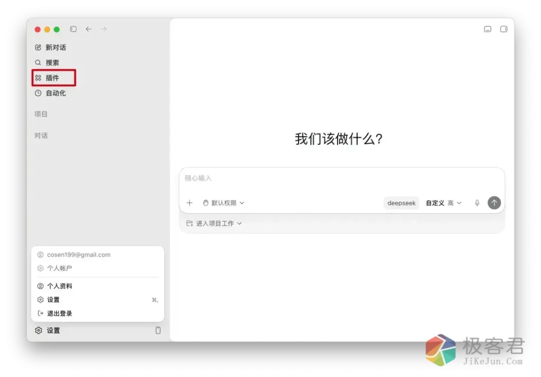Click the red close window button
This screenshot has height=377, width=541.
tap(38, 30)
